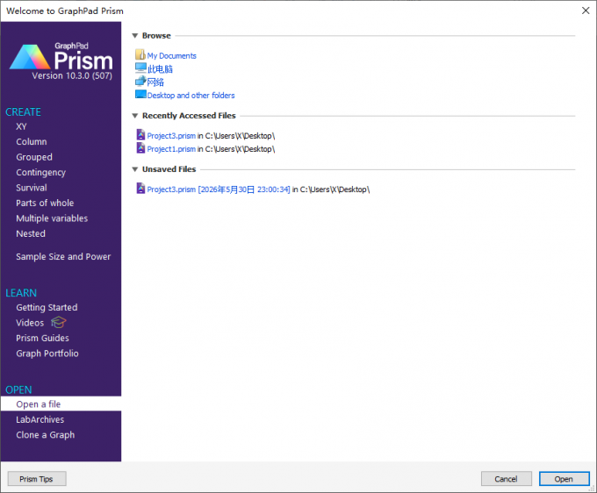Screen dimensions: 597x493
Task: Click the 此电脑 computer icon
Action: pyautogui.click(x=140, y=68)
